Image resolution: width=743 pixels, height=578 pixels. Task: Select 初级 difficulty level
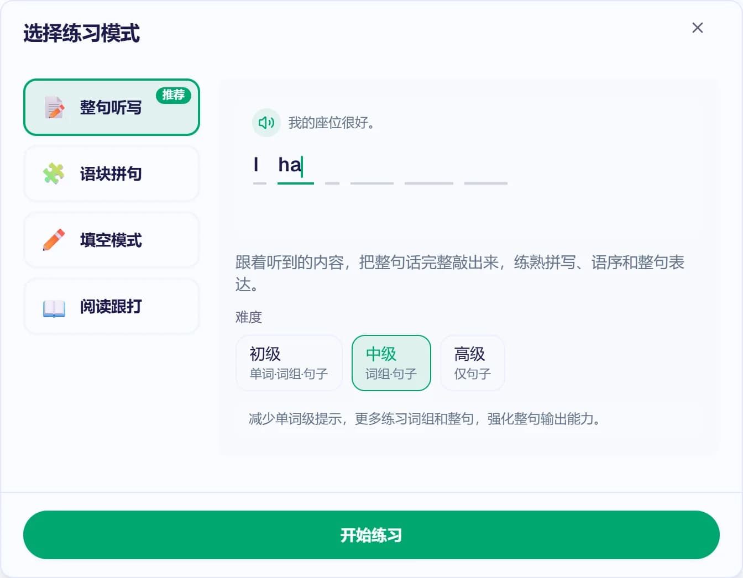coord(289,363)
